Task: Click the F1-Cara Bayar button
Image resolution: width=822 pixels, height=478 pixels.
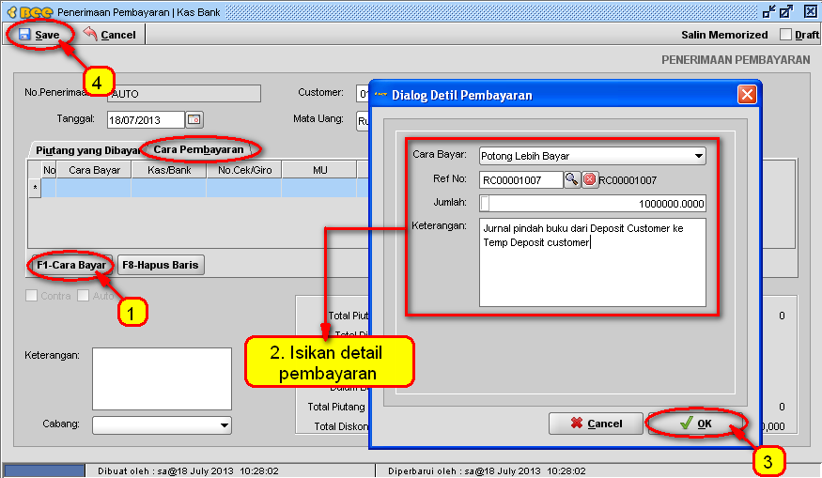Action: coord(71,265)
